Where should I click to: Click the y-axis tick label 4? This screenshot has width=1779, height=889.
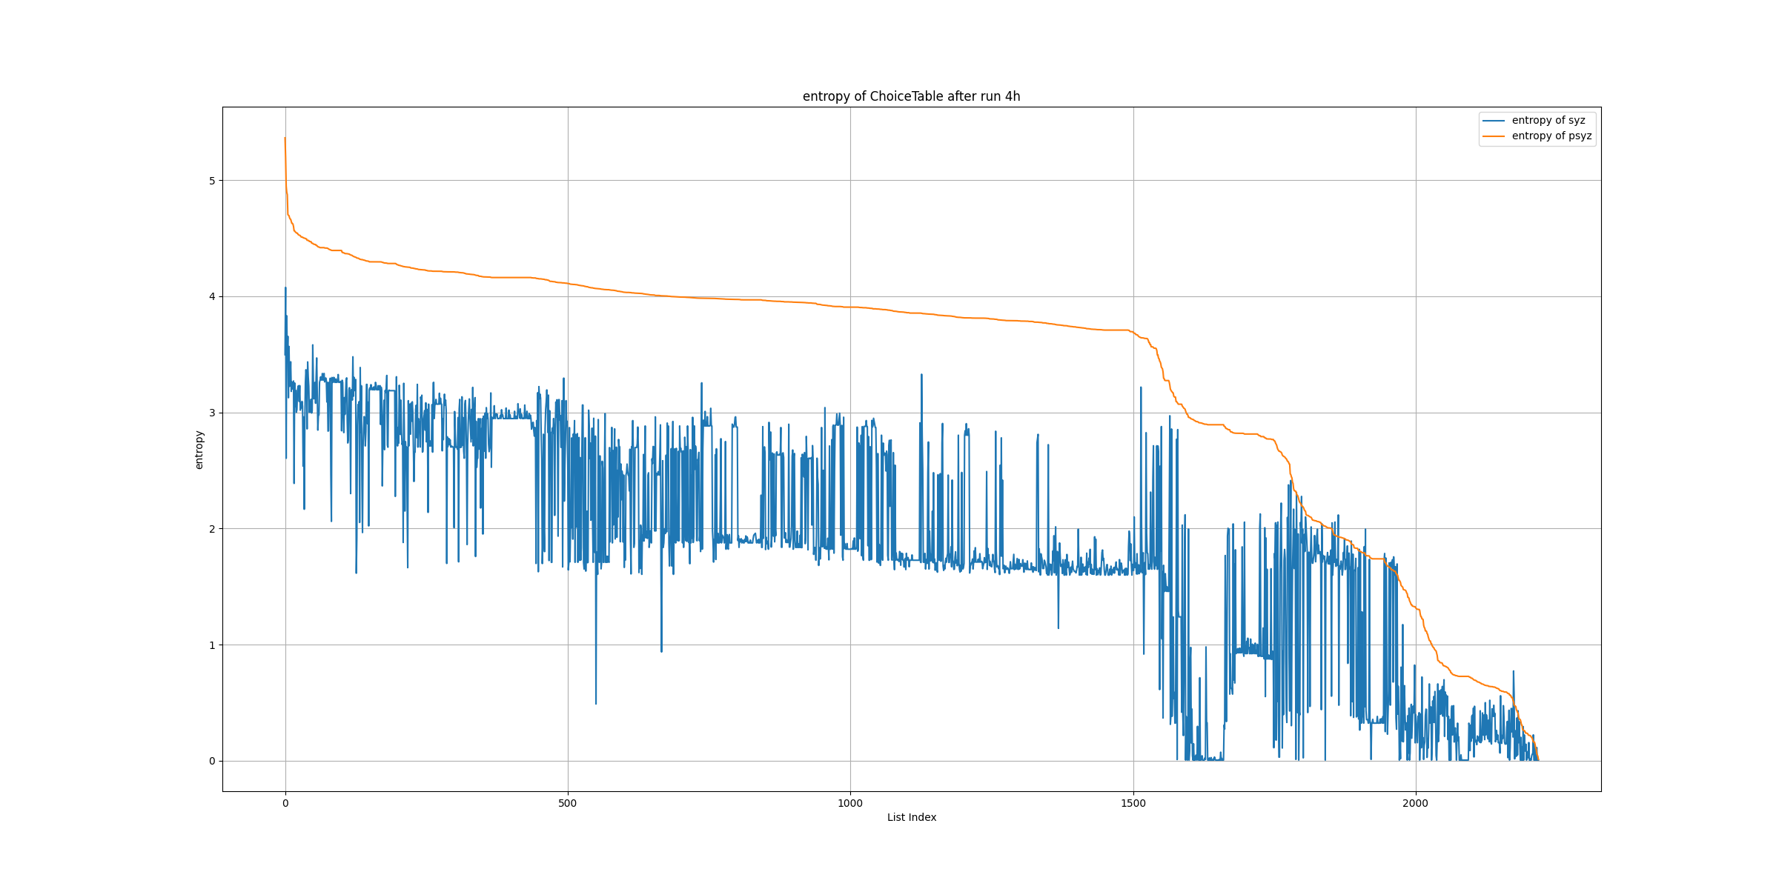pyautogui.click(x=212, y=296)
